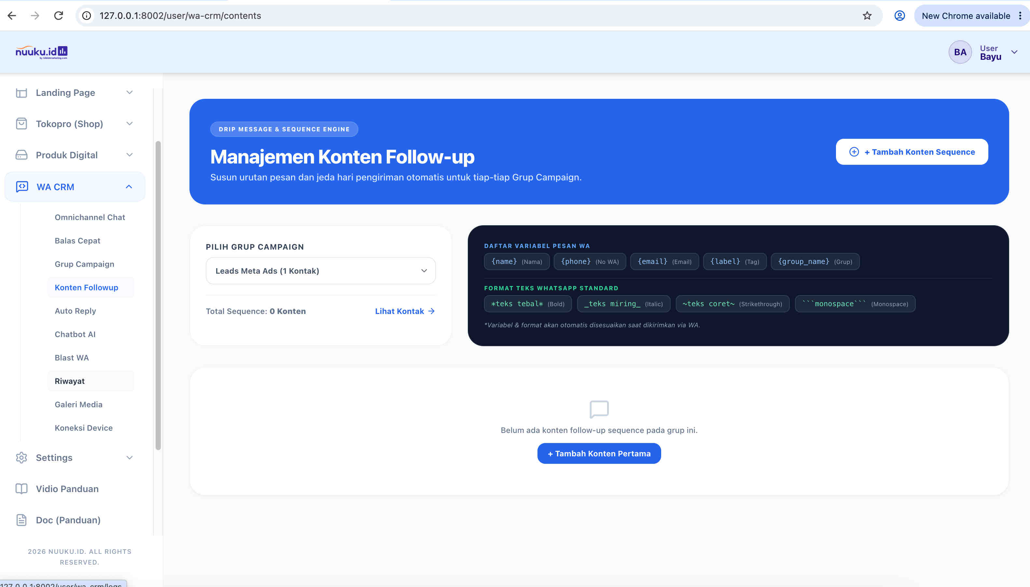Open the Tokopro (Shop) menu
Screen dimensions: 1030x587
(75, 124)
